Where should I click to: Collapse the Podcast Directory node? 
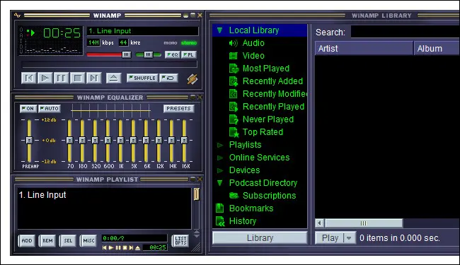(x=219, y=183)
